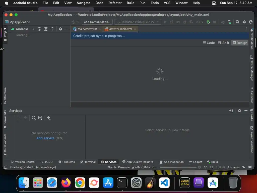Viewport: 257px width, 193px height.
Task: Click Services group by icon
Action: (x=34, y=118)
